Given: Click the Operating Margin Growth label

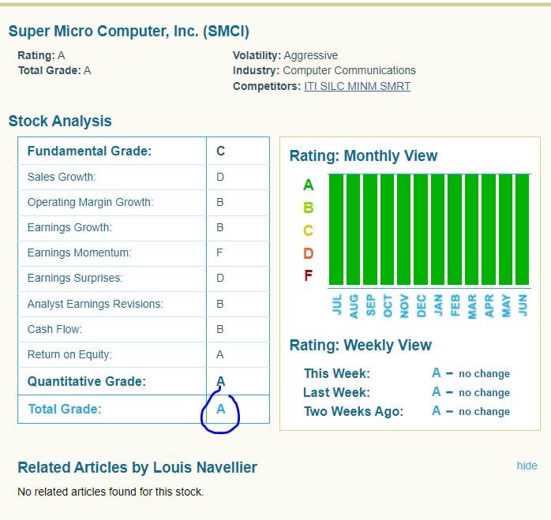Looking at the screenshot, I should click(90, 202).
